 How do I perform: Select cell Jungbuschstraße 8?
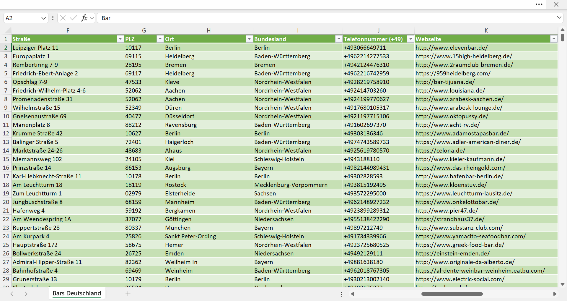[x=68, y=202]
